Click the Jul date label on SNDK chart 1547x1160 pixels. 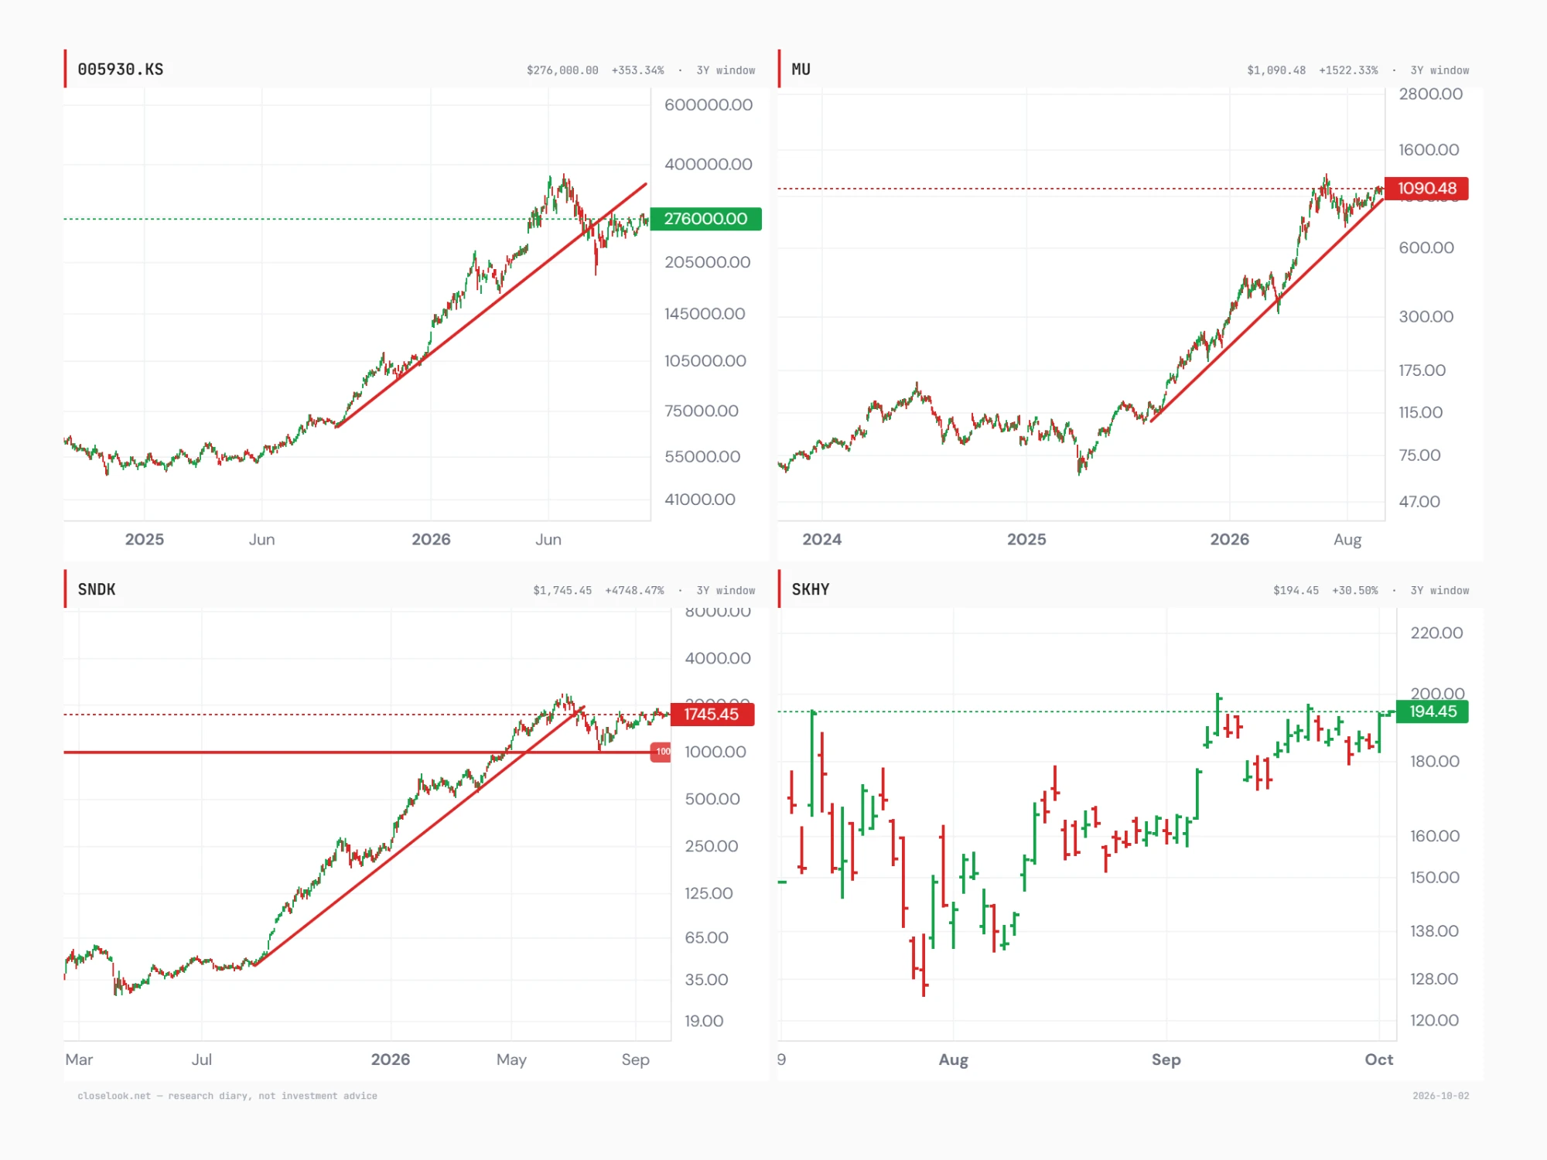tap(202, 1059)
